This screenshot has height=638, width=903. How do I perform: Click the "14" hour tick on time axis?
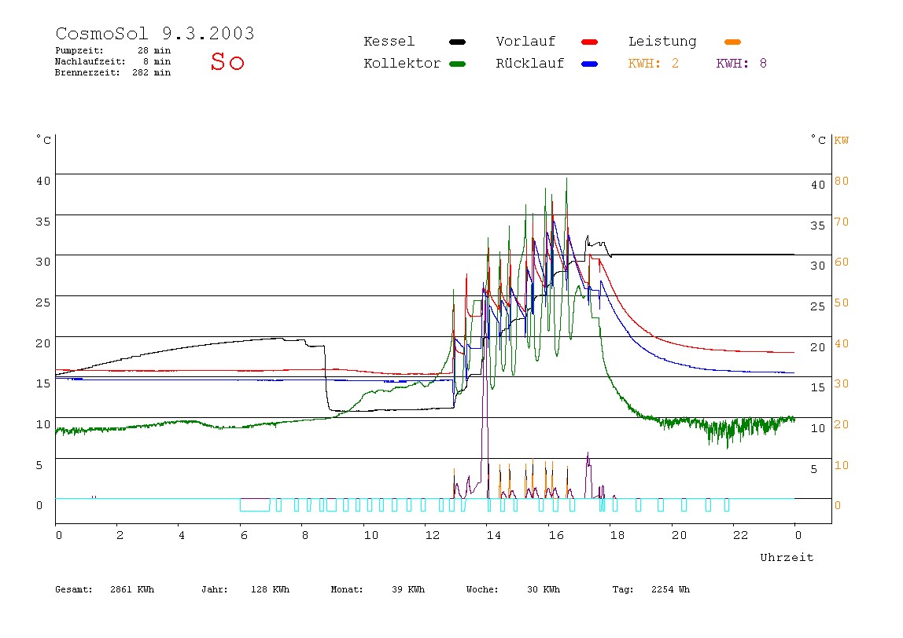(x=494, y=535)
